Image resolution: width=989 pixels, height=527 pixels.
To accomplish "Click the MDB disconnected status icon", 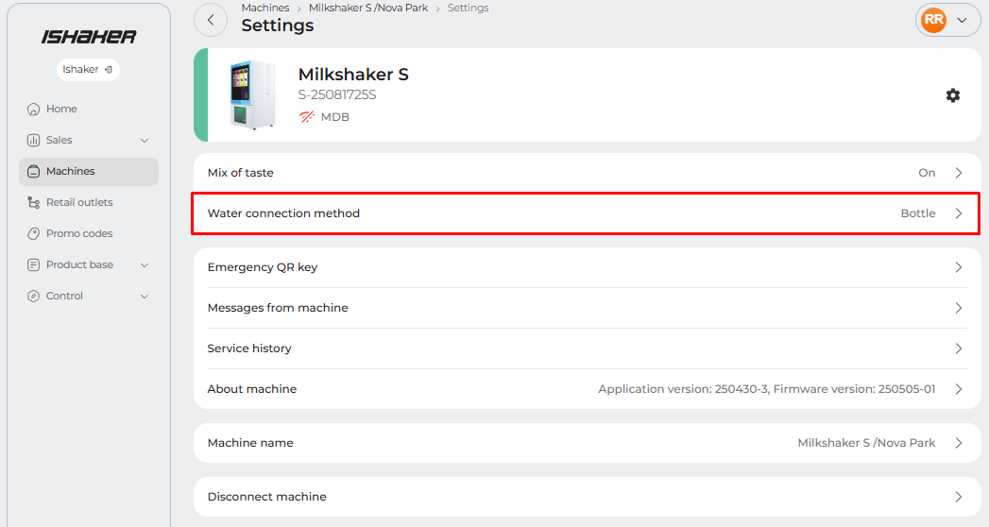I will pos(307,117).
